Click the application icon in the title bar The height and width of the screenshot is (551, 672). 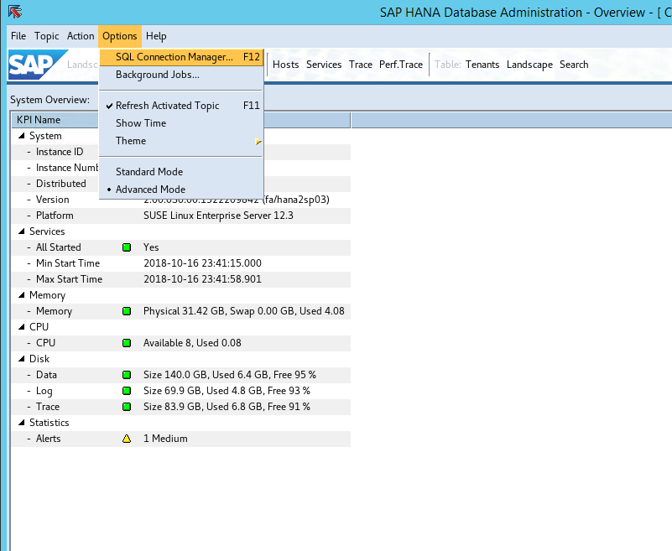15,12
